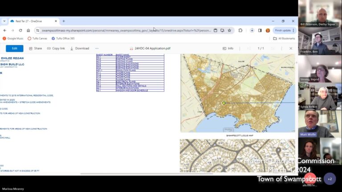This screenshot has width=342, height=192.
Task: Toggle the Info details pane
Action: (228, 48)
